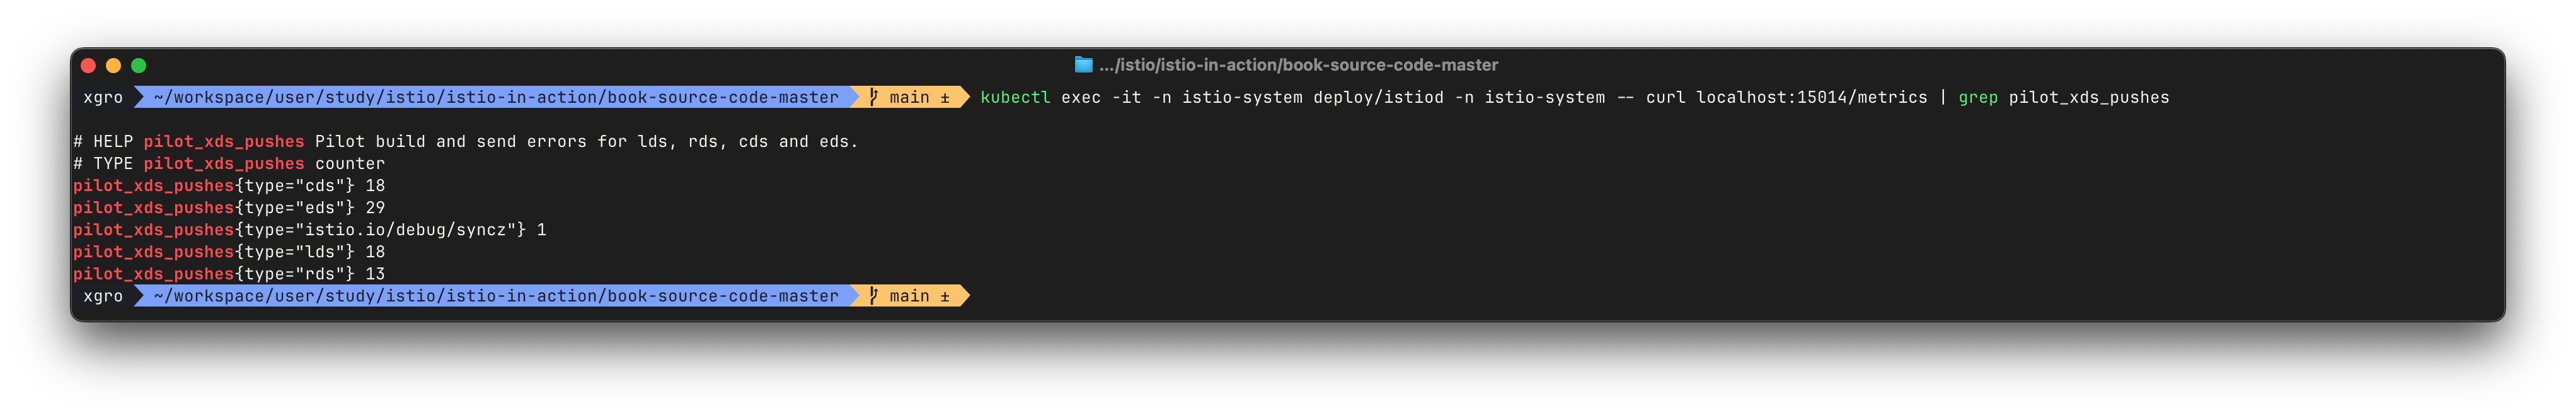Click the istio.io/debug/syncz metric line

(310, 230)
